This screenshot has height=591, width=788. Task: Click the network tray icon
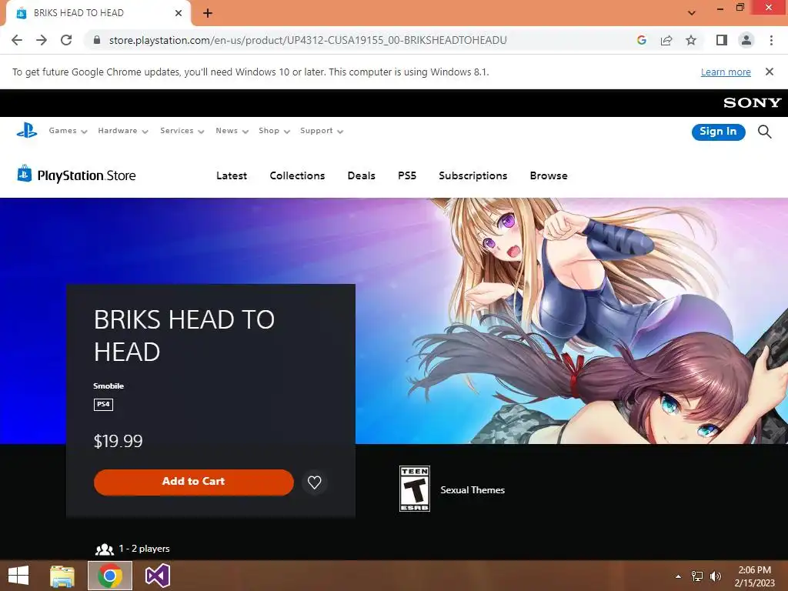click(x=697, y=576)
